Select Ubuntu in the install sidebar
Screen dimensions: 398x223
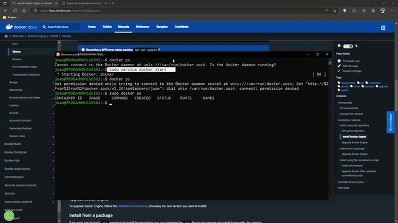pyautogui.click(x=17, y=51)
